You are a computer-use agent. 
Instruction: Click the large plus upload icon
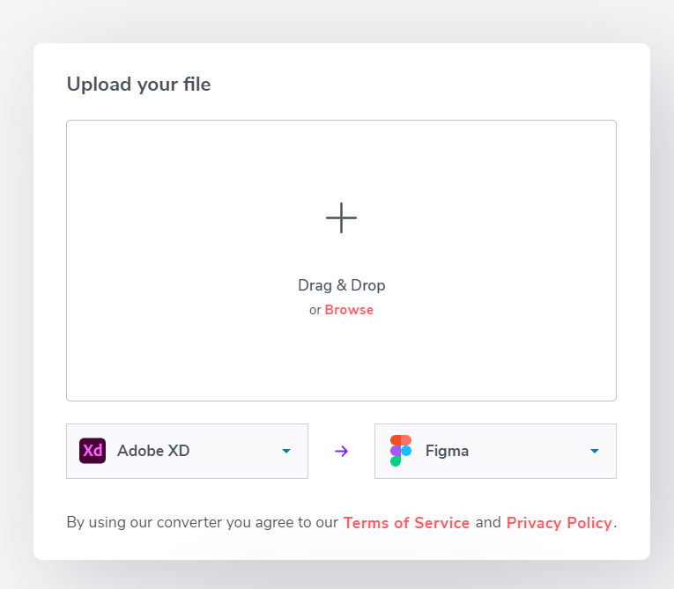coord(341,217)
